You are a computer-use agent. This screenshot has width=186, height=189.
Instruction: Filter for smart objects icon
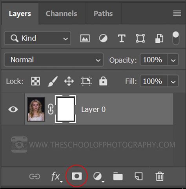pos(159,38)
